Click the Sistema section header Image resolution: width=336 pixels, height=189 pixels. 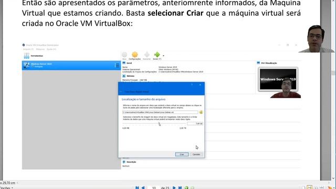click(x=131, y=76)
